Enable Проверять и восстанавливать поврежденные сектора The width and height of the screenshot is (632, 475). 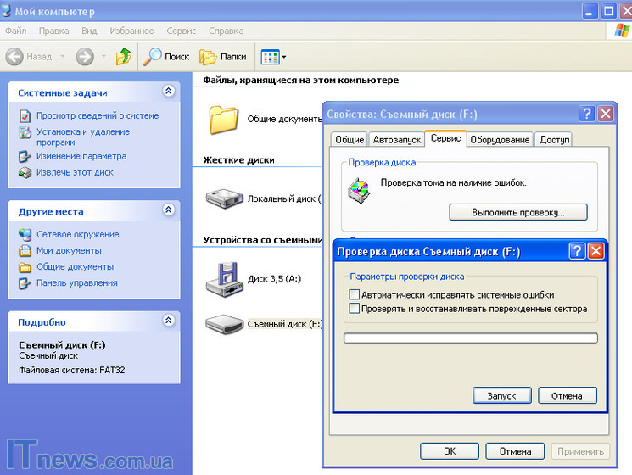tap(355, 310)
